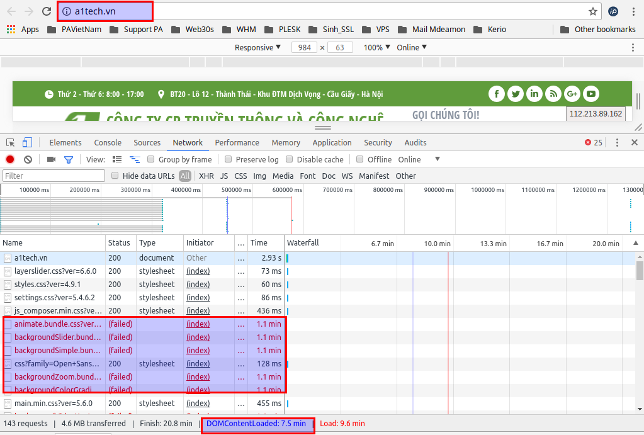Viewport: 644px width, 435px height.
Task: Filter requests by CSS type
Action: coord(240,176)
